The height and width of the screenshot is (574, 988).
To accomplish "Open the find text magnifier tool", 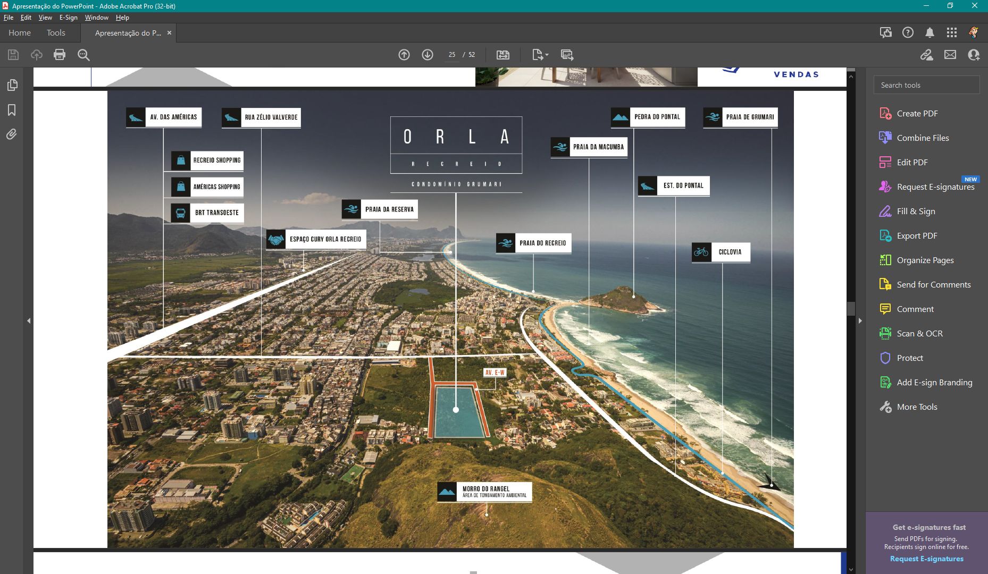I will 83,55.
